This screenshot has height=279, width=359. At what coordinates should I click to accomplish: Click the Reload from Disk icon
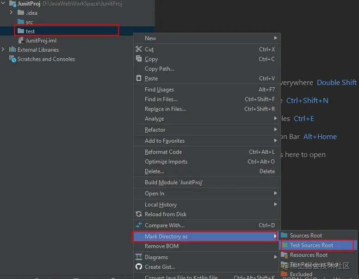point(139,214)
